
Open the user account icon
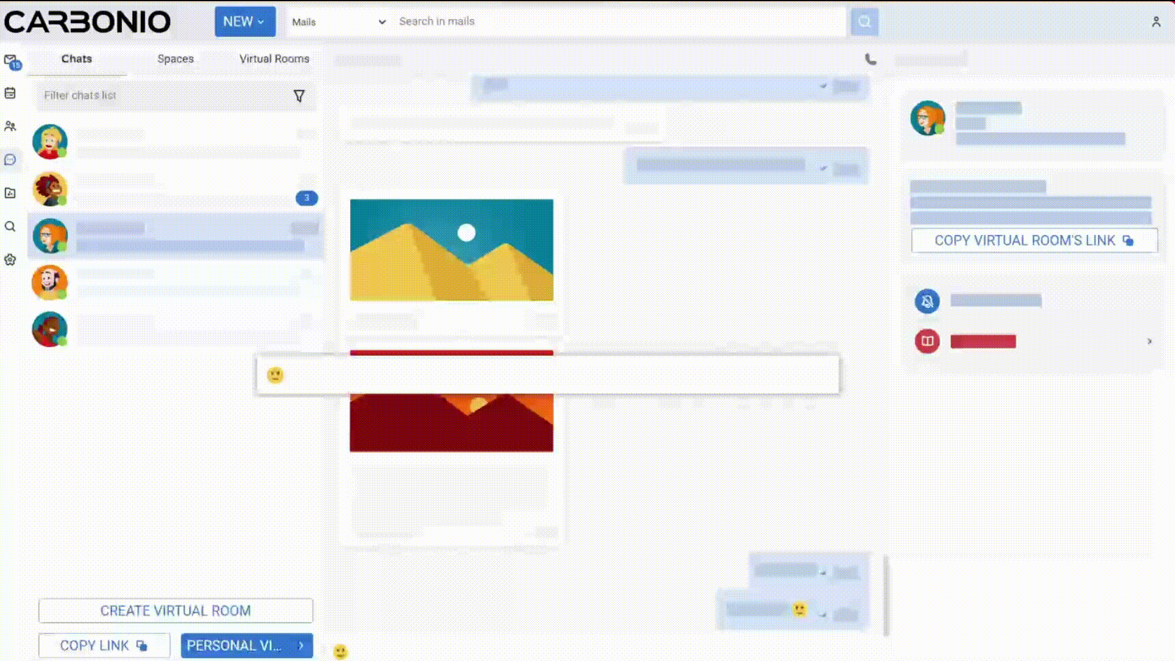pyautogui.click(x=1155, y=22)
